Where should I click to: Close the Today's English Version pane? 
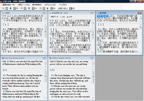click(92, 58)
